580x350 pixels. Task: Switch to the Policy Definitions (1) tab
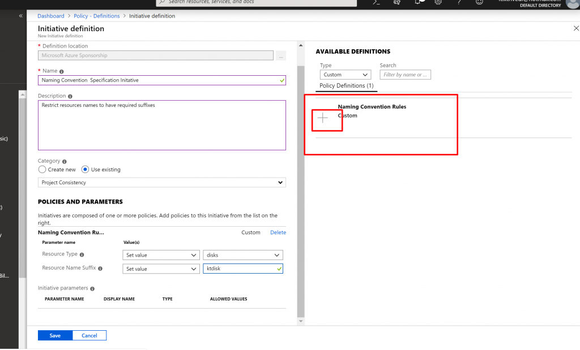346,86
